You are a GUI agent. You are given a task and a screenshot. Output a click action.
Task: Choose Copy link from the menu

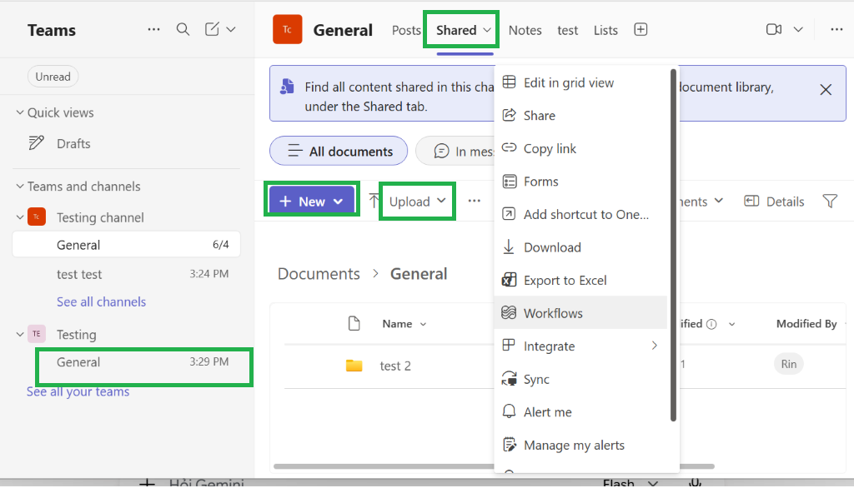tap(580, 148)
